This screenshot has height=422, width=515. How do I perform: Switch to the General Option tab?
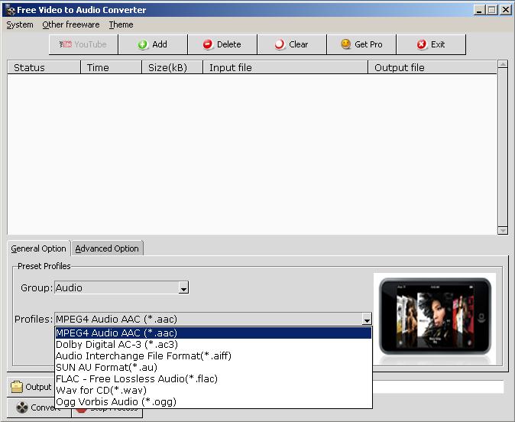(38, 248)
